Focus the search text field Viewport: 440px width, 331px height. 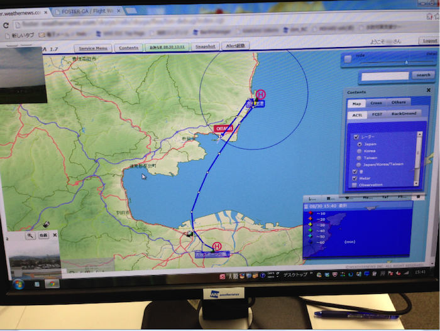385,76
